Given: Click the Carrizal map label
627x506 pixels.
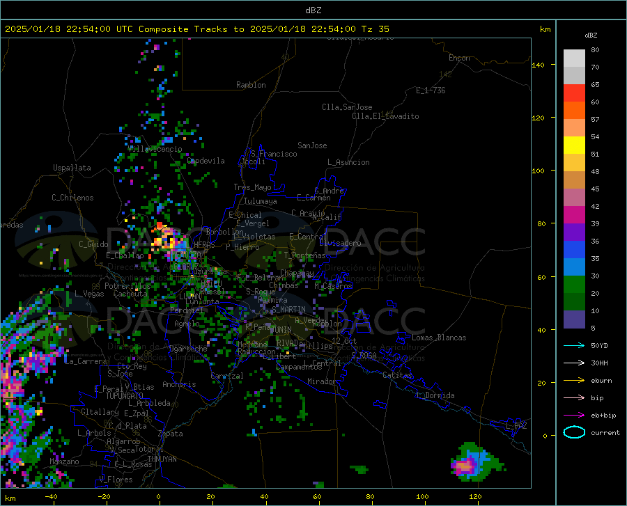Looking at the screenshot, I should (227, 376).
